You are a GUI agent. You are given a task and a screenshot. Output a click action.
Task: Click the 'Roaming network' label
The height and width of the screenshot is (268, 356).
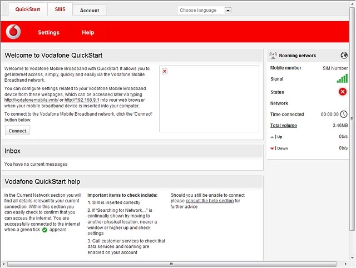click(x=298, y=56)
